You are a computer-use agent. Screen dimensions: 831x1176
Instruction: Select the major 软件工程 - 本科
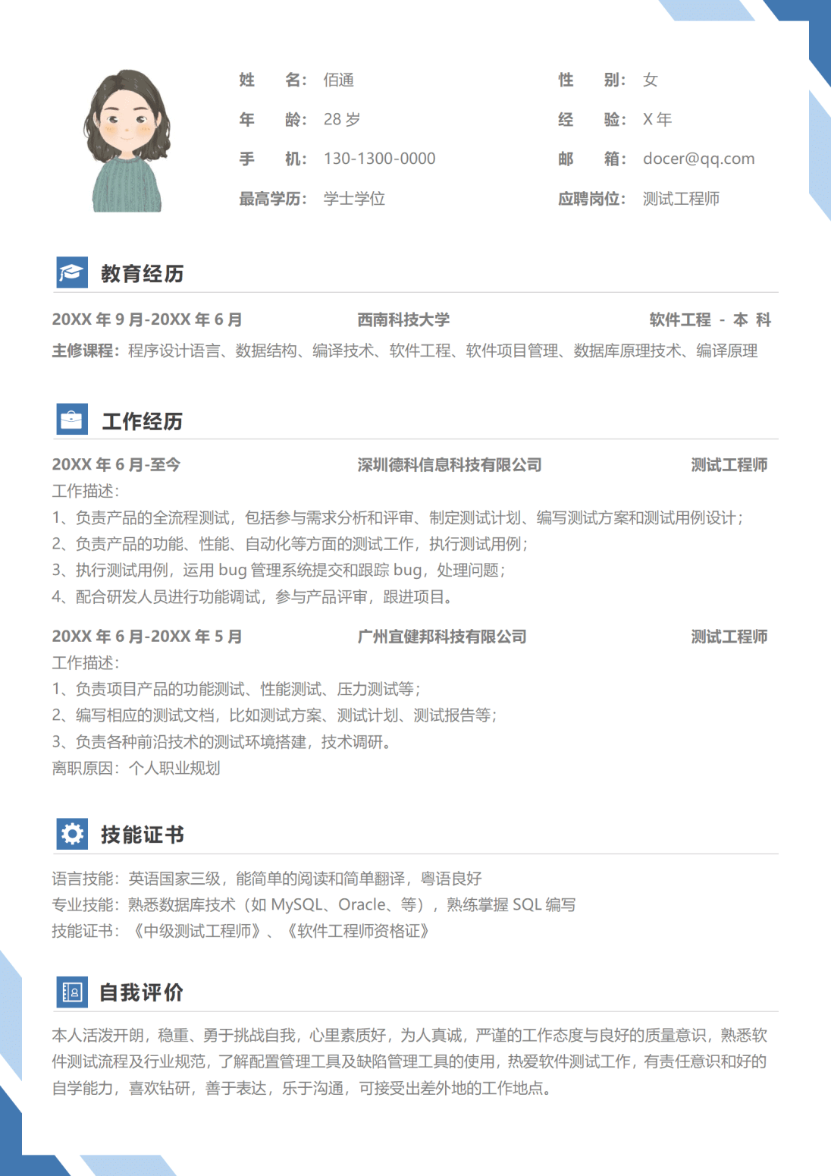click(x=710, y=320)
